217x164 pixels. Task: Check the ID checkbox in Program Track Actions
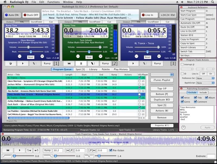[182, 74]
